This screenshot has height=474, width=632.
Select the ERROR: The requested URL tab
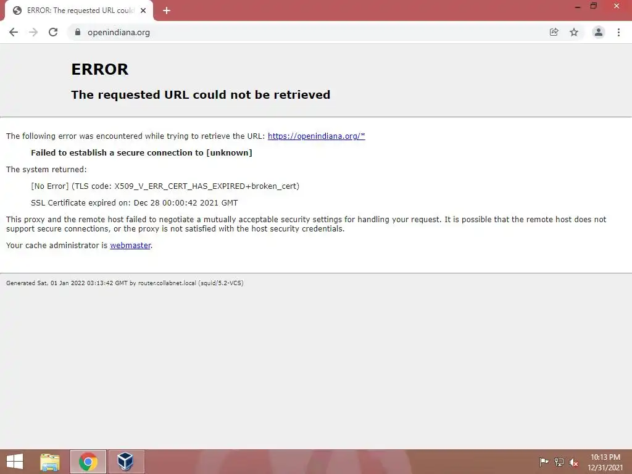pyautogui.click(x=78, y=11)
